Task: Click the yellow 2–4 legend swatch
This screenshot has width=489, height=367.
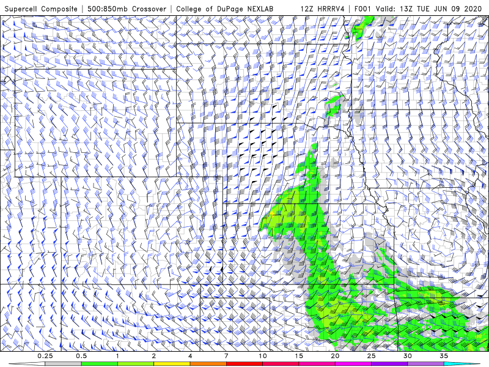Action: pyautogui.click(x=172, y=364)
